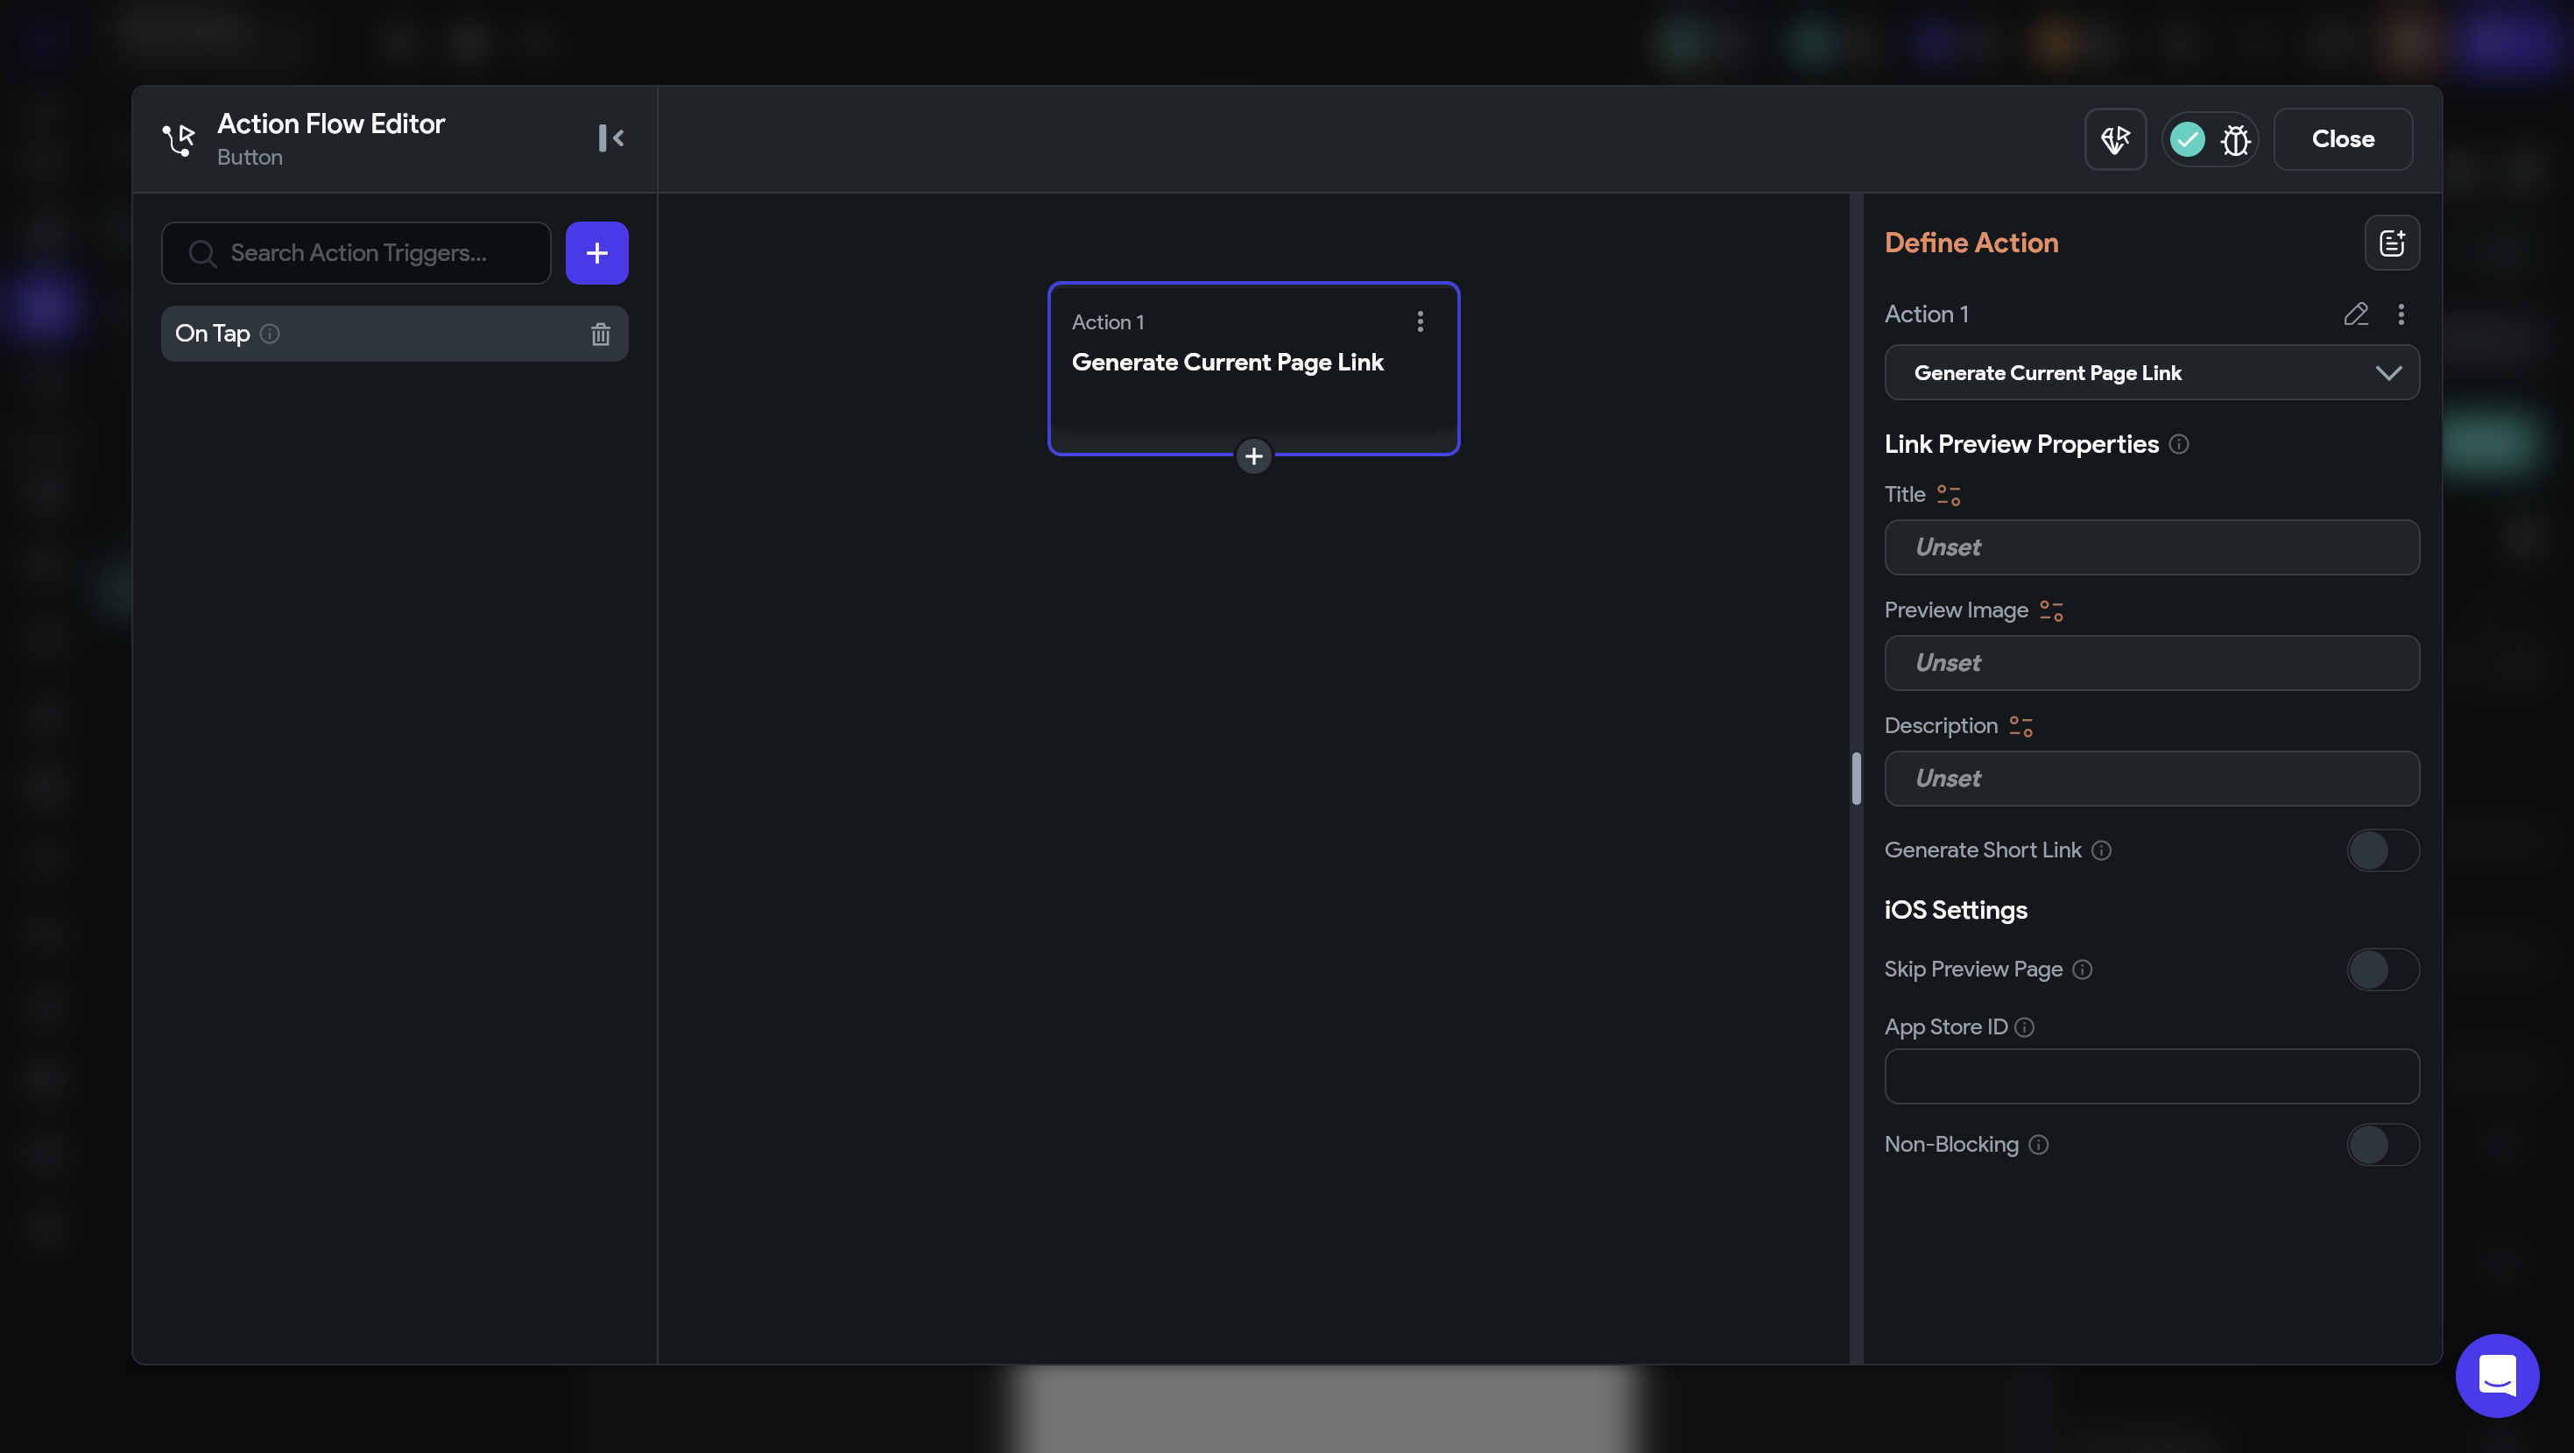The image size is (2574, 1453).
Task: Click the debug bug icon
Action: [x=2235, y=140]
